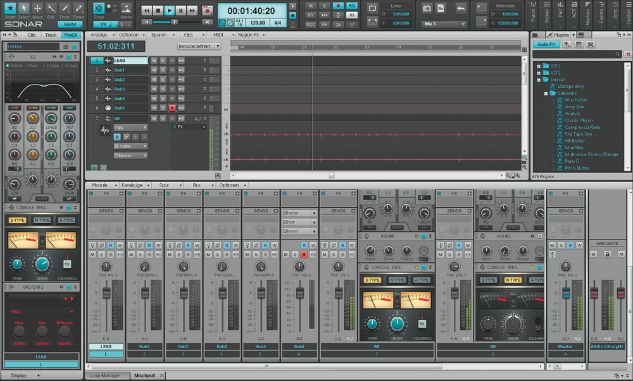The image size is (633, 381).
Task: Stop playback in the transport
Action: (x=158, y=11)
